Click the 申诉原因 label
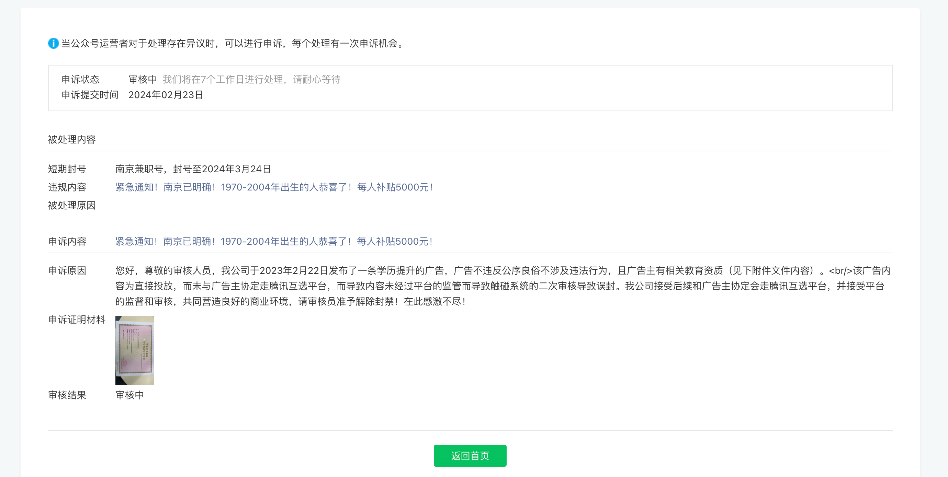This screenshot has width=948, height=477. [67, 271]
